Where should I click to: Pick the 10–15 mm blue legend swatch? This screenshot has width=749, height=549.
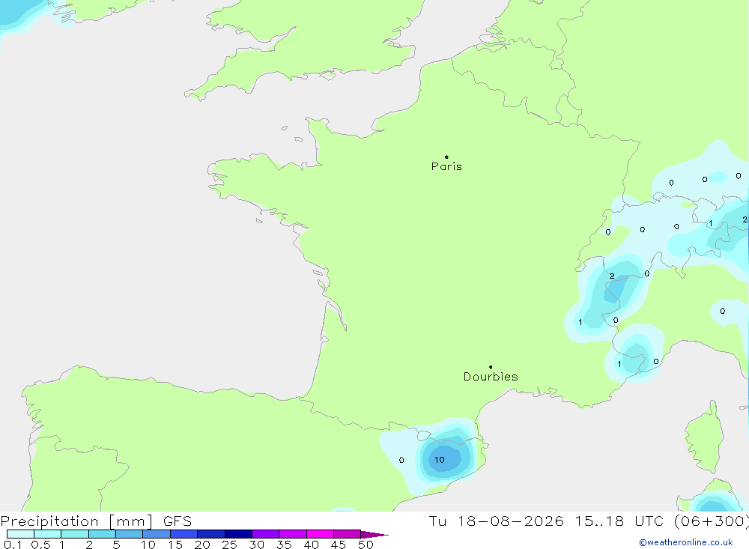click(157, 534)
